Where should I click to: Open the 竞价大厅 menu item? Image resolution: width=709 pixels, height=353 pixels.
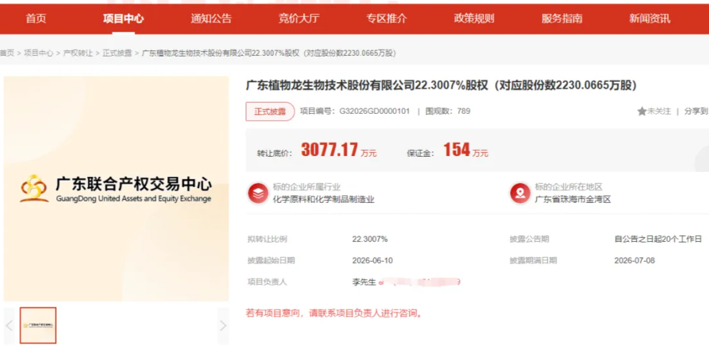tap(299, 19)
